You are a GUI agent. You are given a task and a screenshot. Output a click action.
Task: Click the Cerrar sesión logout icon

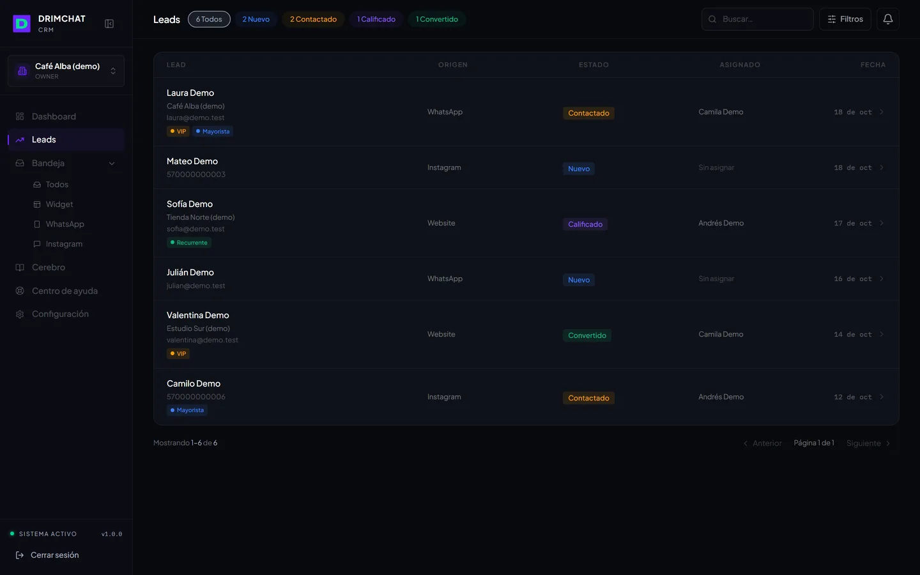[20, 555]
